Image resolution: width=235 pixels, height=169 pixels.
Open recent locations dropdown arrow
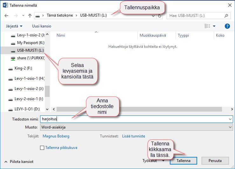[x=23, y=16]
